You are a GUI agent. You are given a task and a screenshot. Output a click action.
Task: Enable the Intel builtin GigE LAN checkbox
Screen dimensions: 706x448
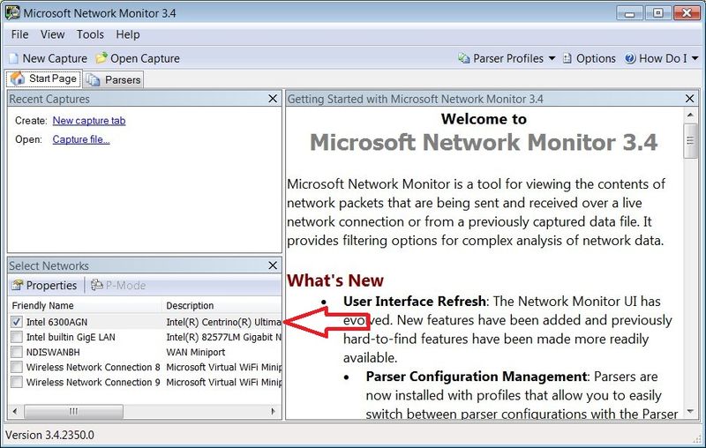(17, 337)
